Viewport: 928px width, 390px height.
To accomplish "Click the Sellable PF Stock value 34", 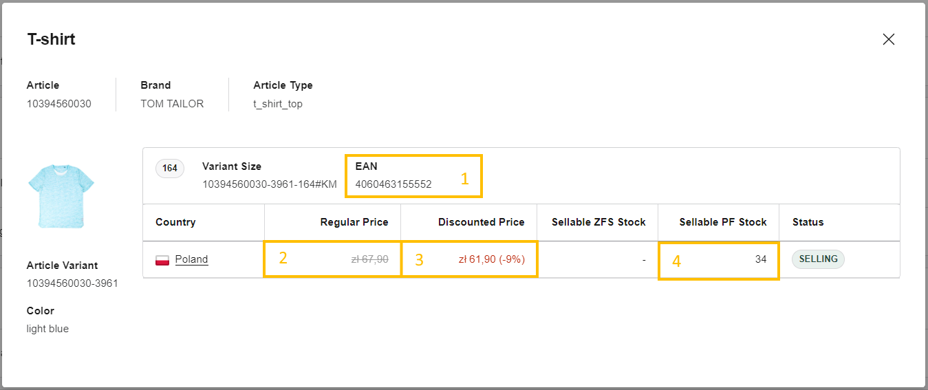I will click(760, 259).
